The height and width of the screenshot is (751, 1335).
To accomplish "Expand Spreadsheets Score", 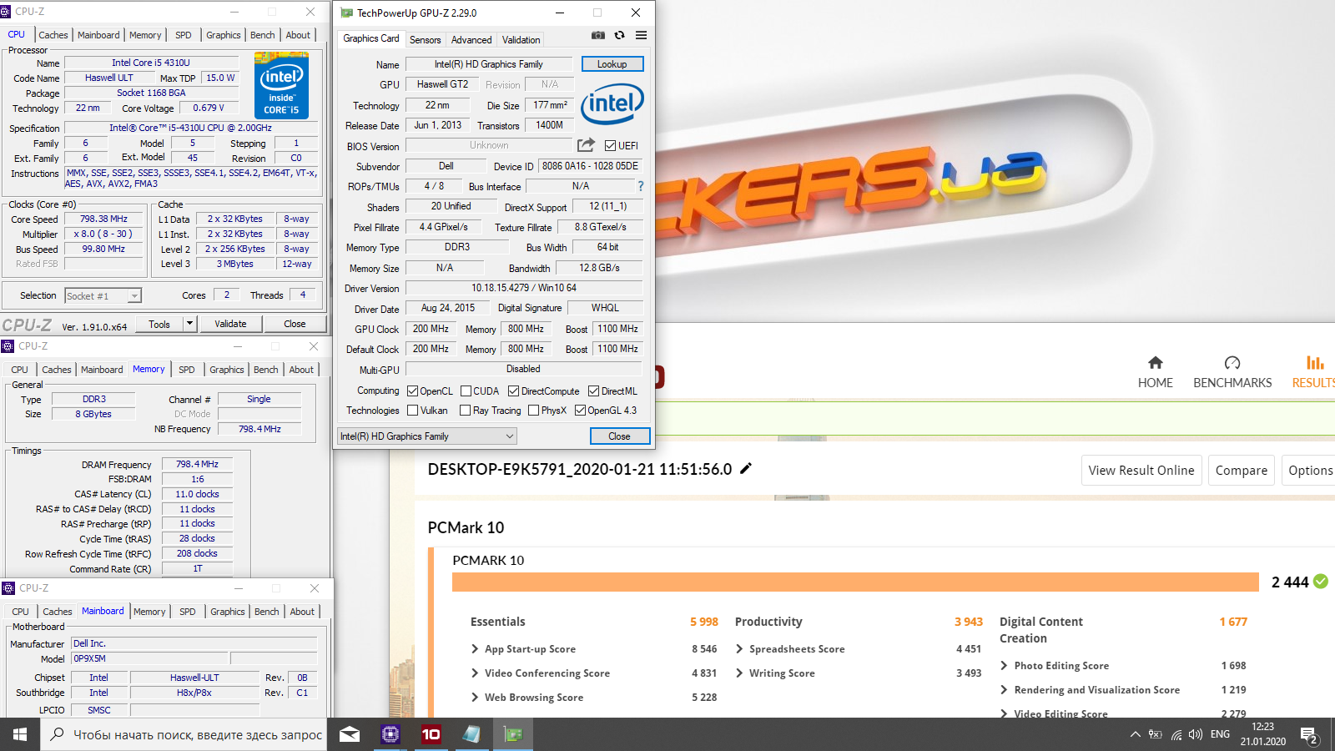I will 739,648.
